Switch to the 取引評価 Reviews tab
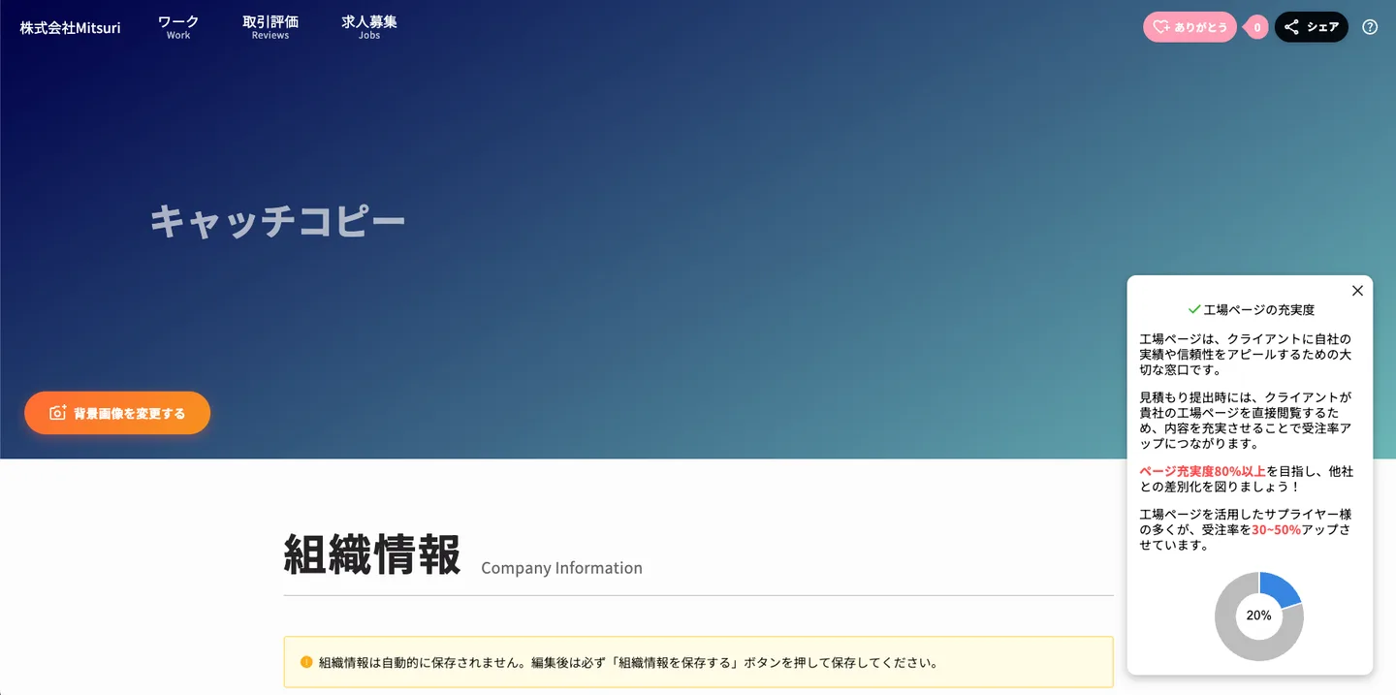1396x695 pixels. [270, 27]
